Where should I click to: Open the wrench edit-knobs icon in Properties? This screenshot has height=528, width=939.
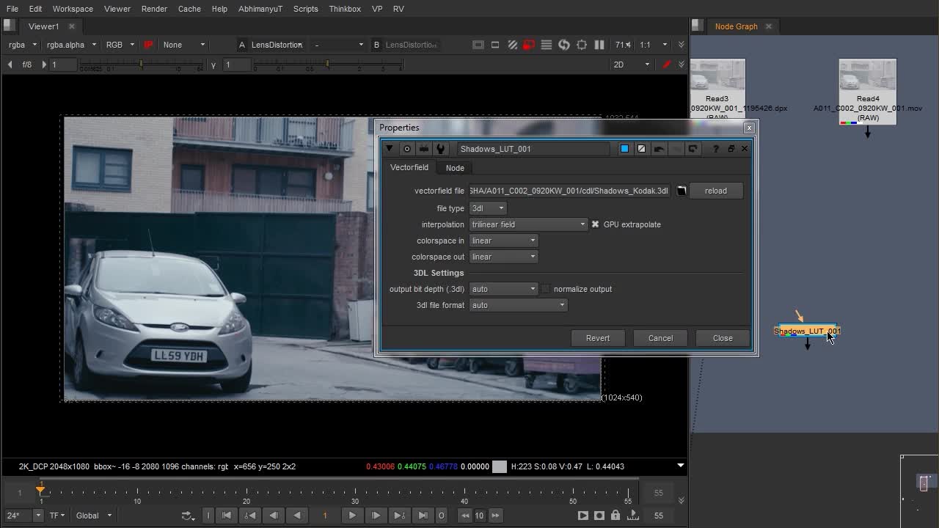tap(441, 149)
